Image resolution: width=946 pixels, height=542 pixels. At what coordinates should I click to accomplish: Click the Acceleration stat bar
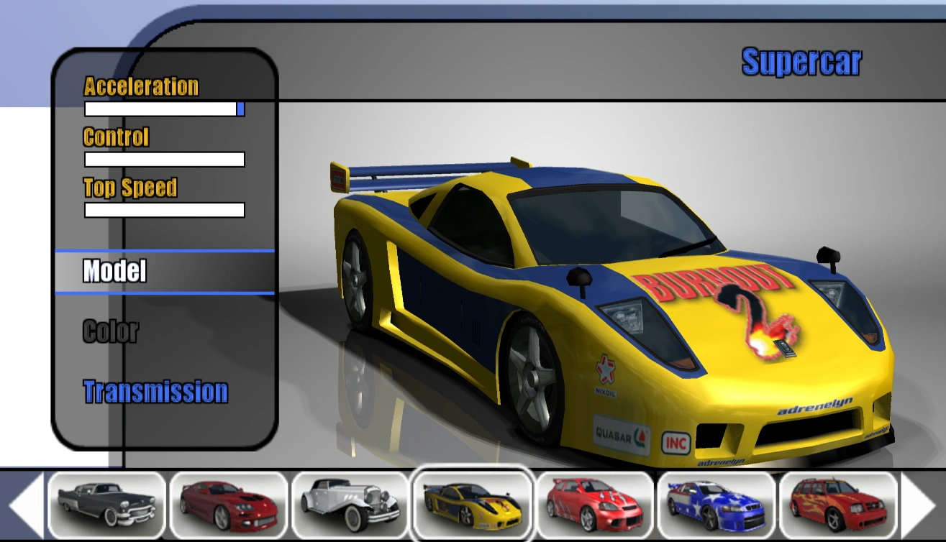click(165, 109)
